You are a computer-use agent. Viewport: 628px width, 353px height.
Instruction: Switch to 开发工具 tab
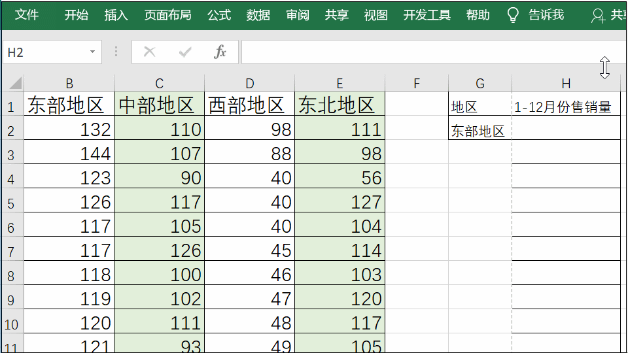click(427, 15)
